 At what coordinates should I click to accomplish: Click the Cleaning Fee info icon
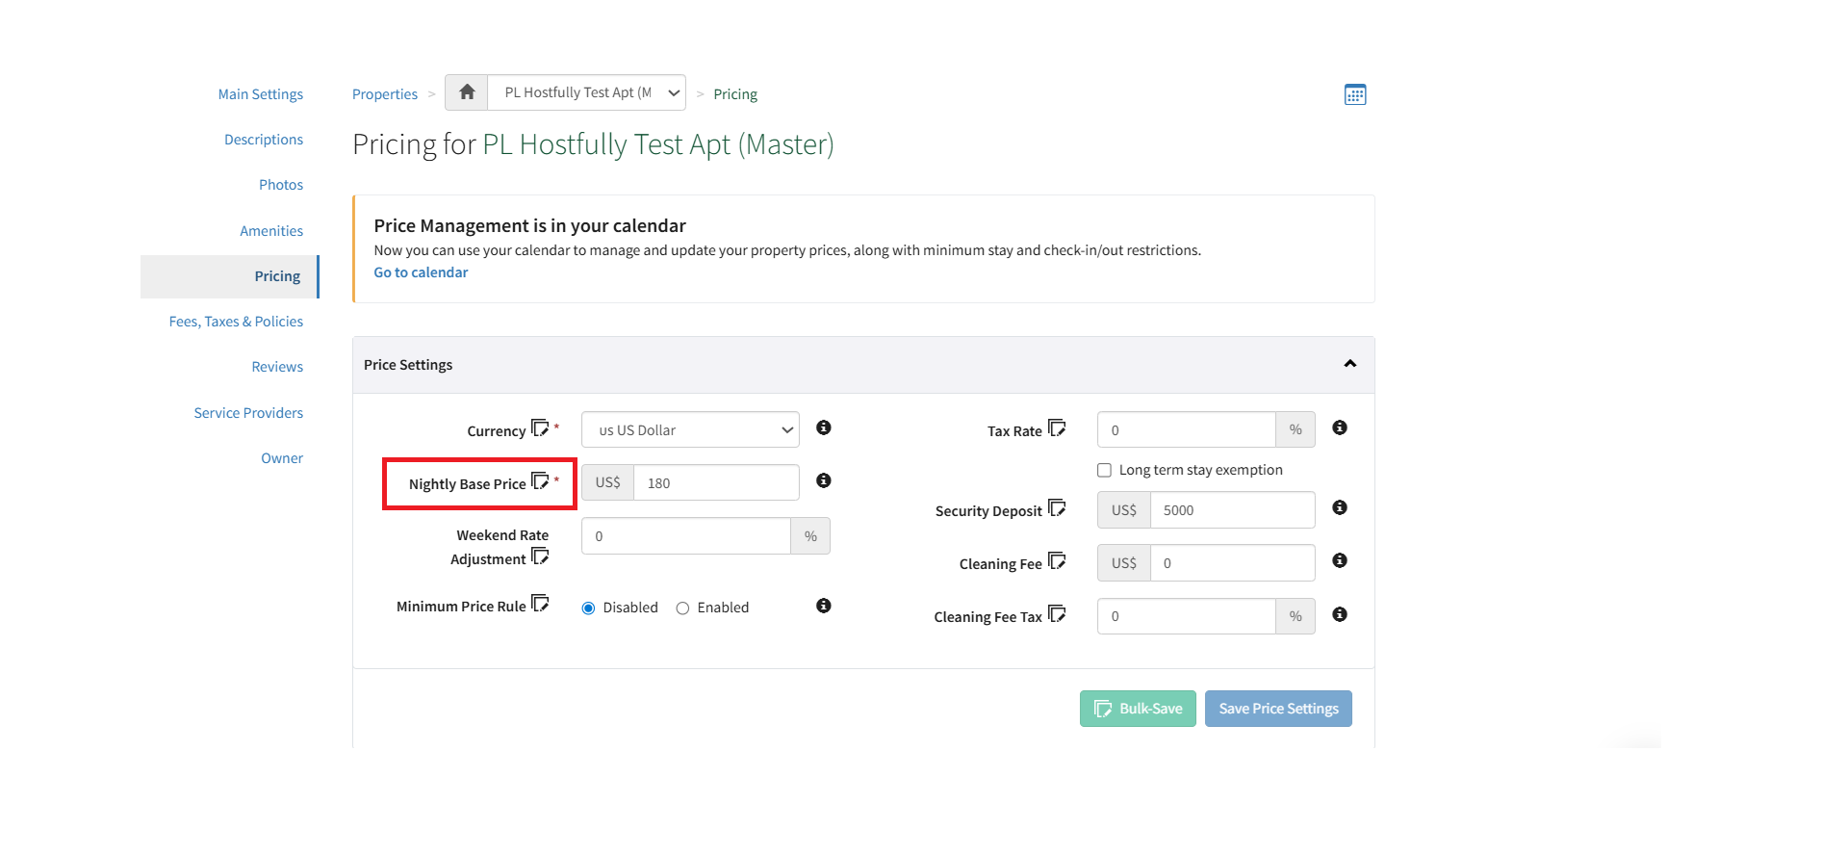click(x=1339, y=560)
